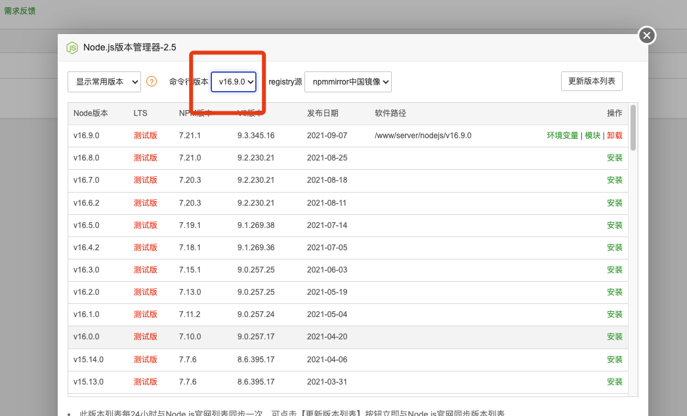
Task: Click NPM version 7.21.1 cell
Action: (x=190, y=136)
